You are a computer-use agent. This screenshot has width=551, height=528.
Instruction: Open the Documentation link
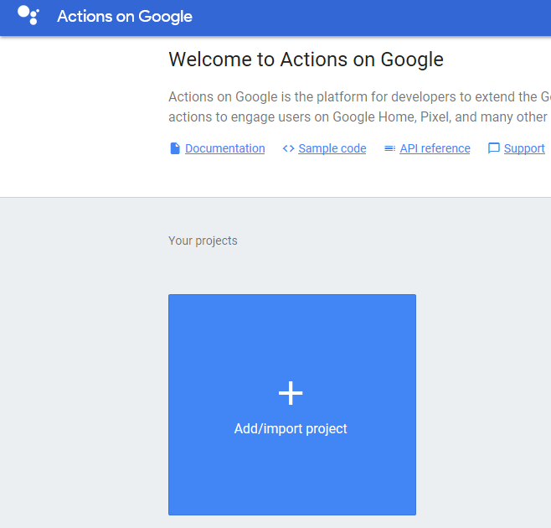point(225,148)
